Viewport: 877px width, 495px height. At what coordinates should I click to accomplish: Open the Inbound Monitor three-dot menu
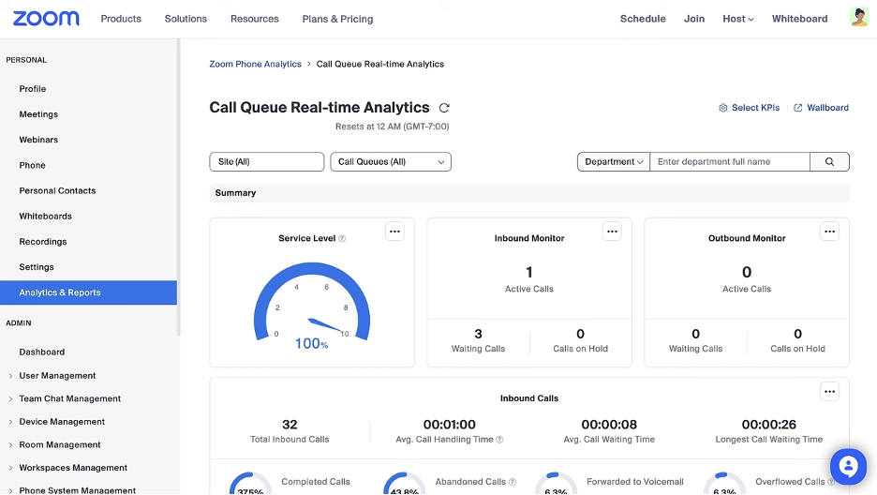click(x=612, y=232)
